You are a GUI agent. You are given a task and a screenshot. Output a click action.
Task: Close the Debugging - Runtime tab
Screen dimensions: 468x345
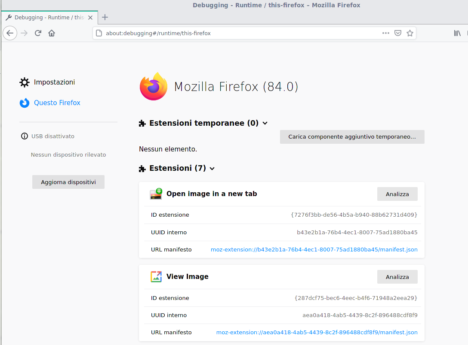tap(90, 18)
